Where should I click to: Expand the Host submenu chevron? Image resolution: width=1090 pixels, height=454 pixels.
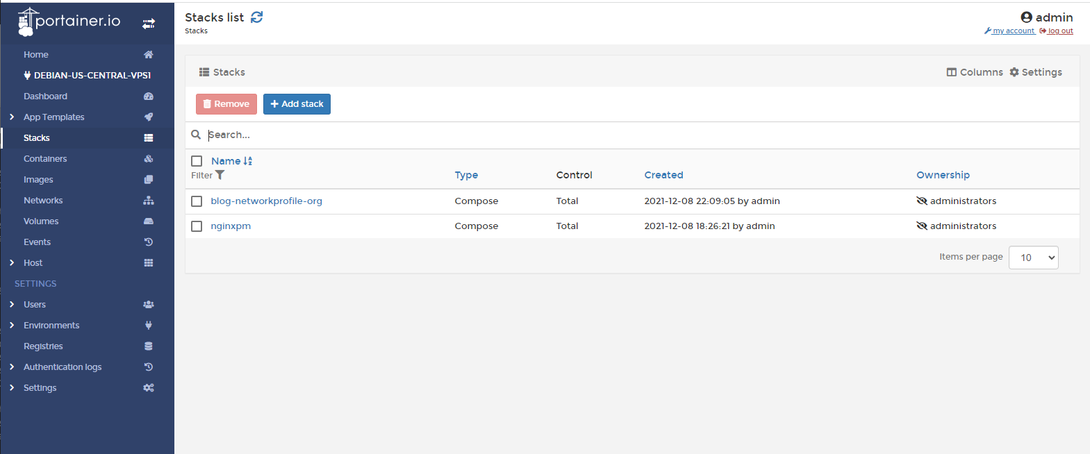(x=12, y=263)
